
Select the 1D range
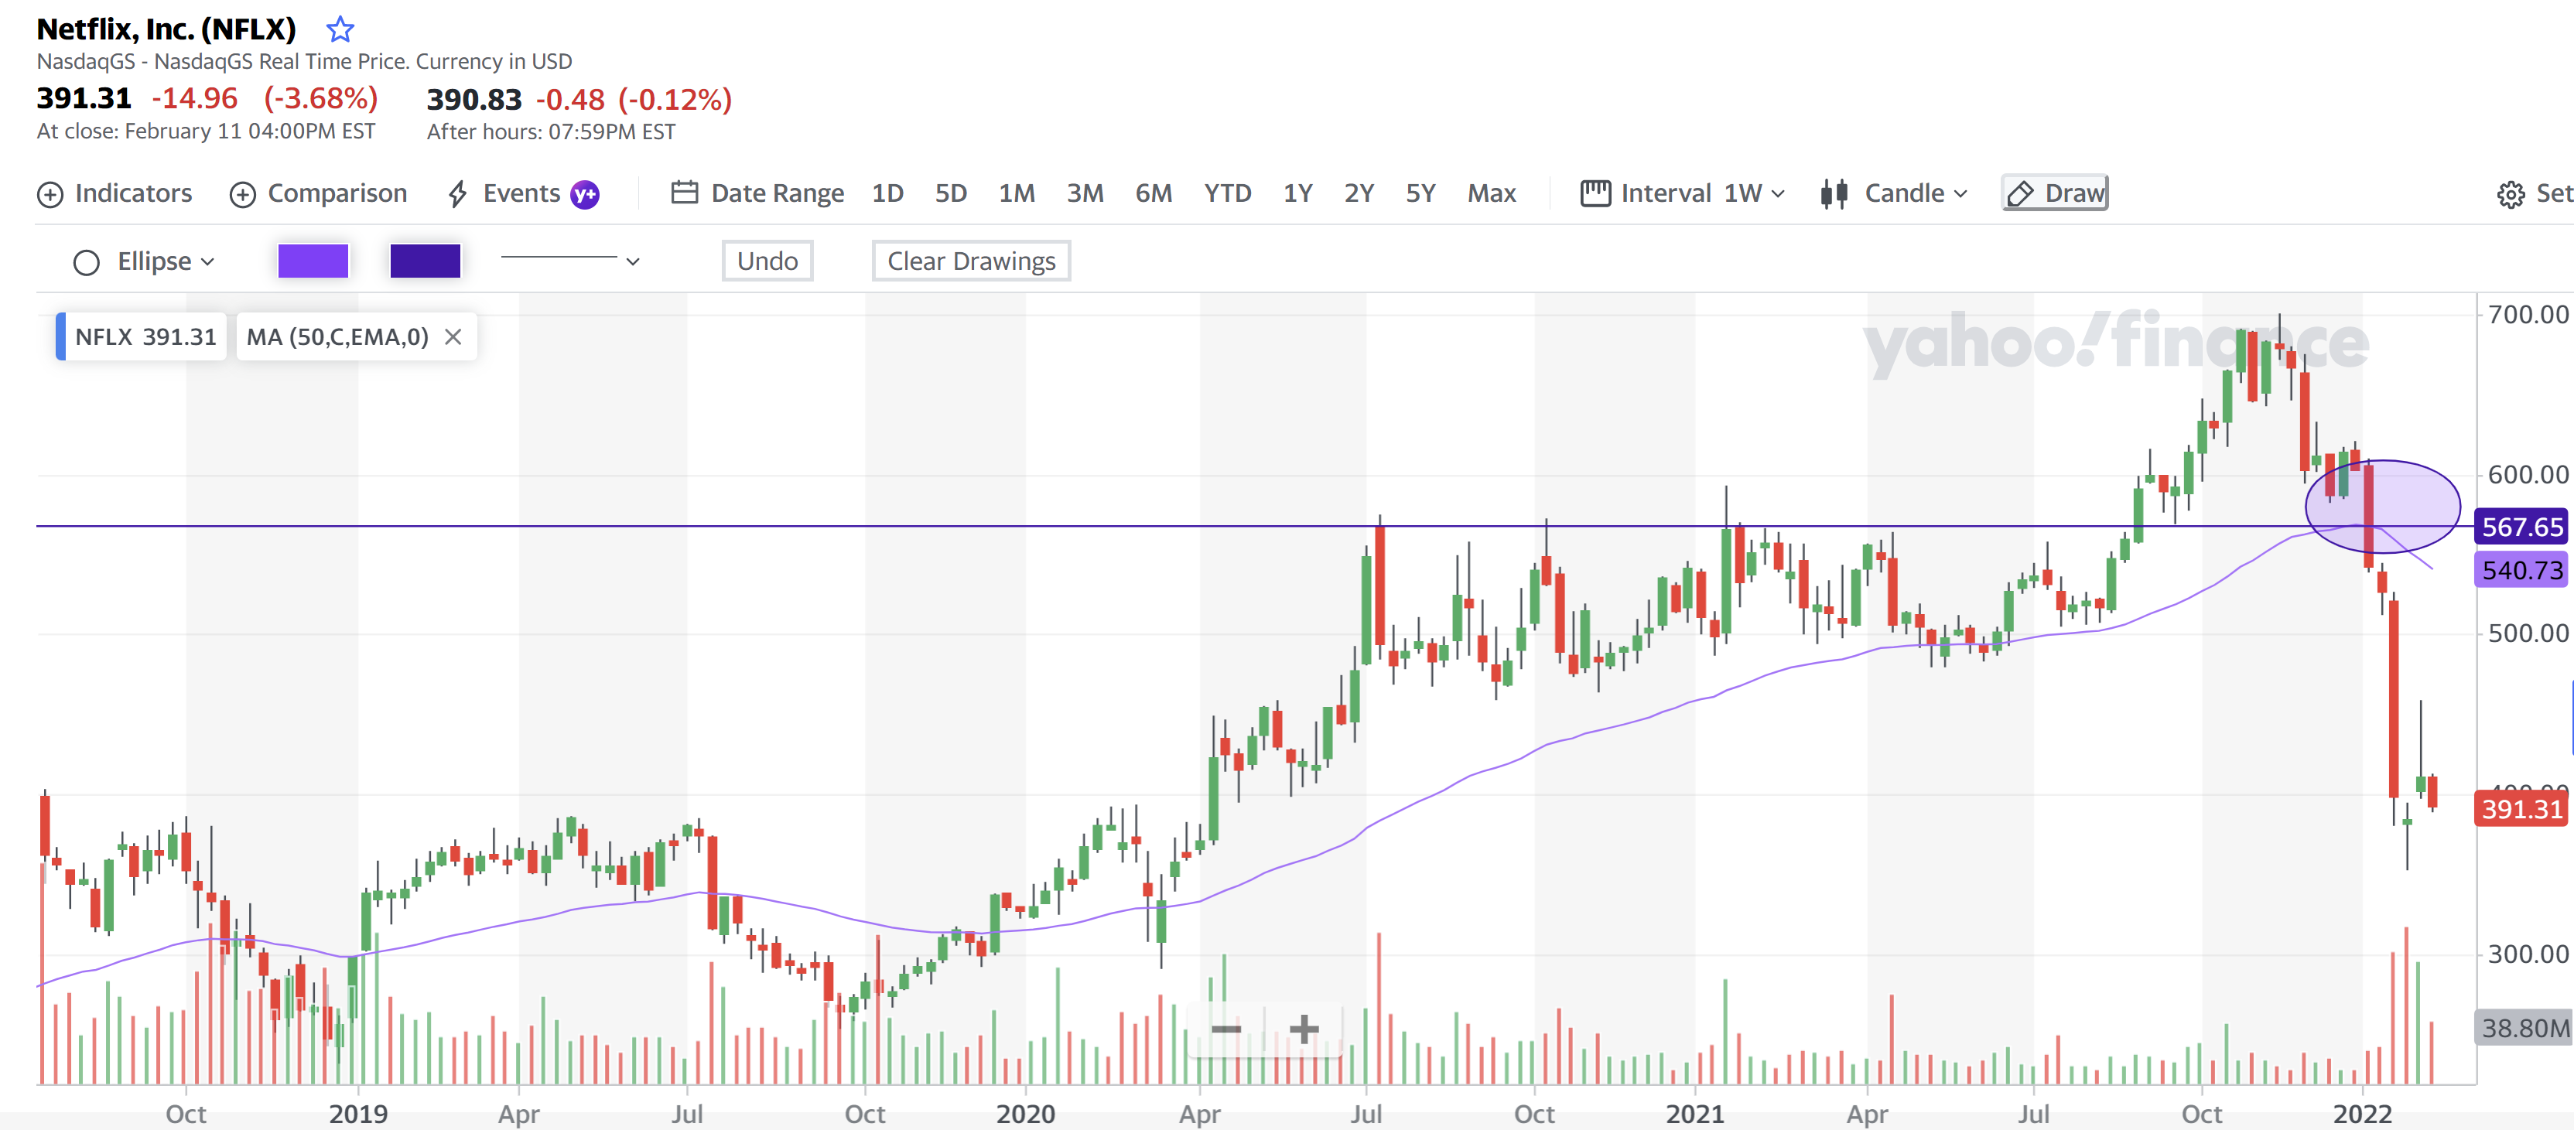[887, 193]
